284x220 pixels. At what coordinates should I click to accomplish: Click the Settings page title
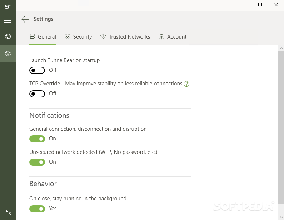(44, 19)
